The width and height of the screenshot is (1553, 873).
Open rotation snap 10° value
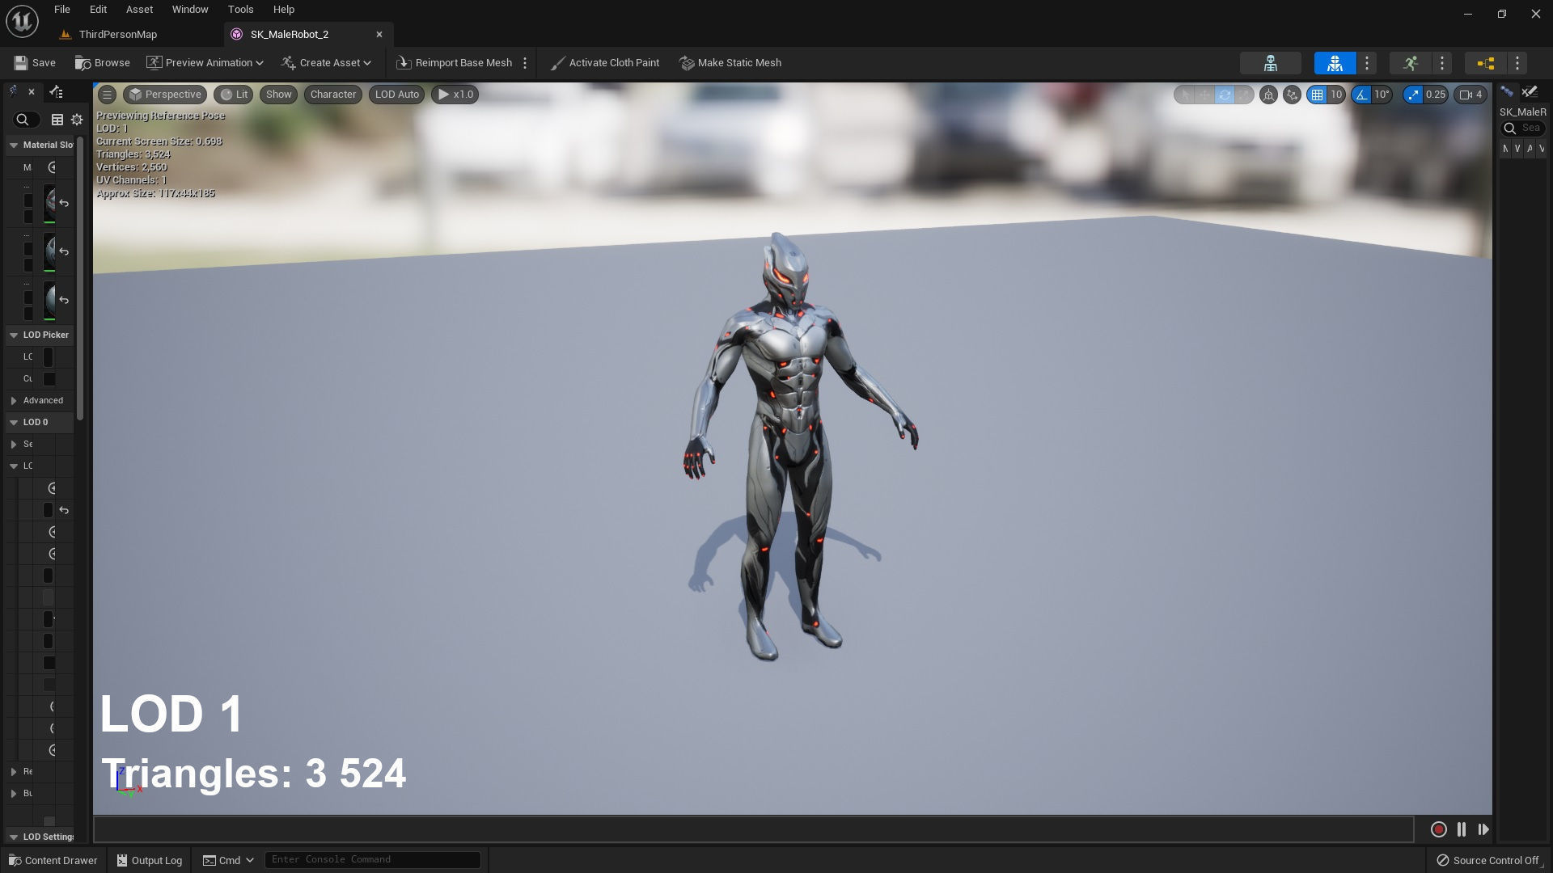pyautogui.click(x=1382, y=95)
